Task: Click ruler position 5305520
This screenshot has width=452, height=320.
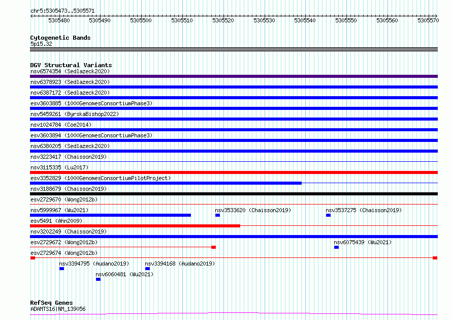Action: pos(223,20)
